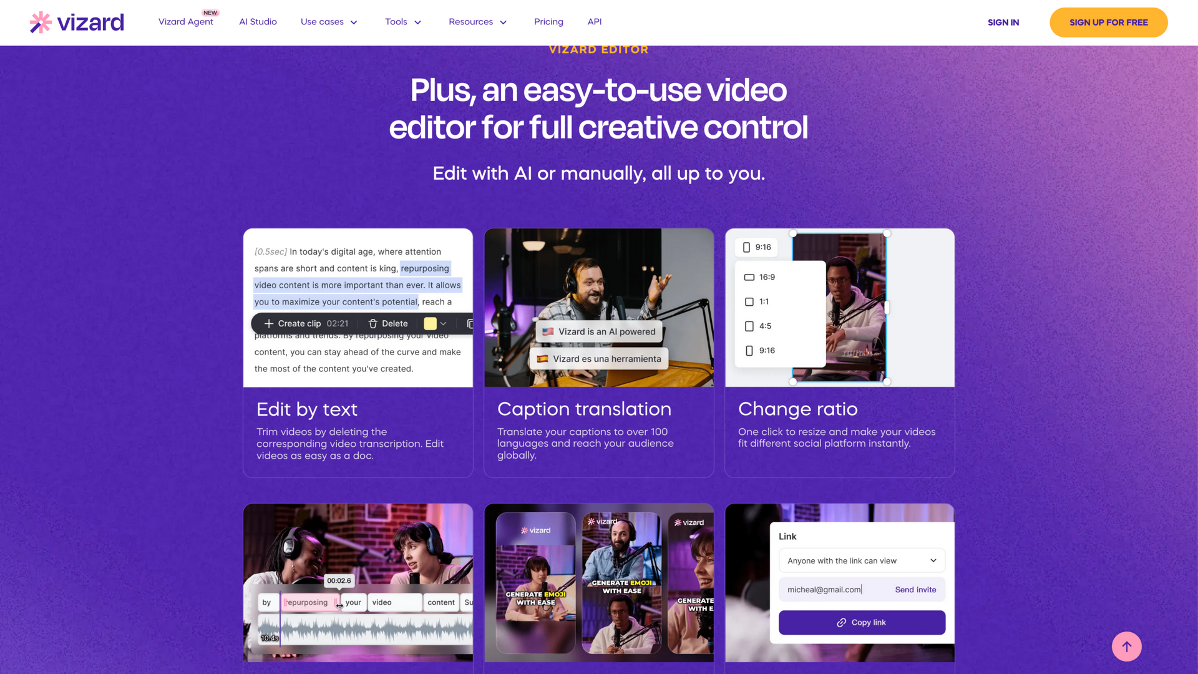Click the Create clip text in the toolbar

click(299, 323)
